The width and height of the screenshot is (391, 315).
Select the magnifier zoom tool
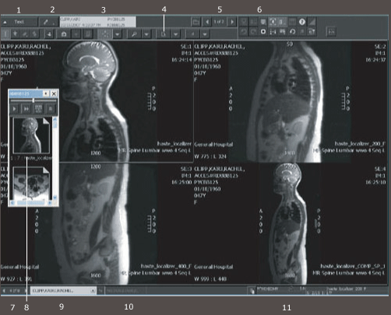(x=134, y=34)
